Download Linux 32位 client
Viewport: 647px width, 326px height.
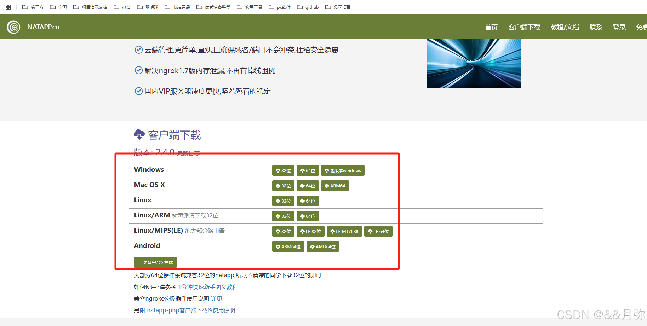[283, 201]
